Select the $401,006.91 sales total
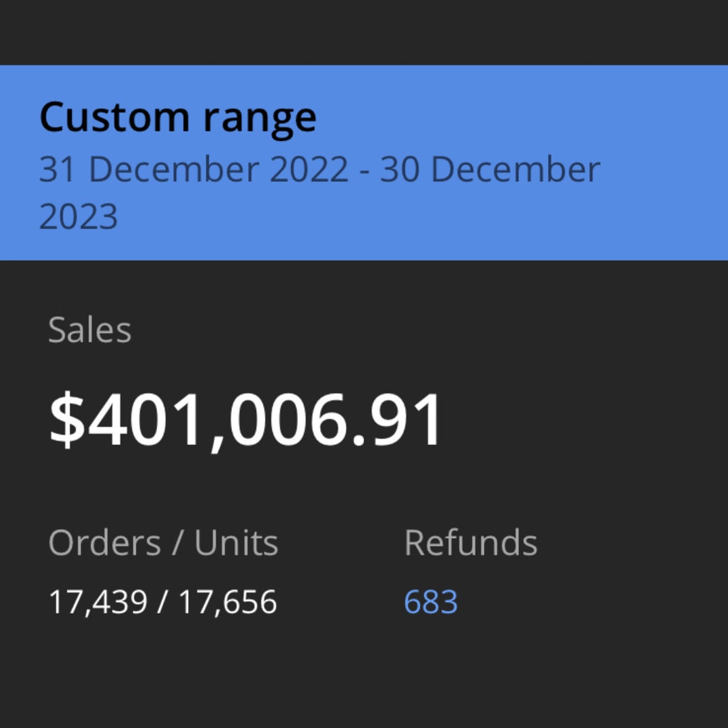 click(x=246, y=421)
